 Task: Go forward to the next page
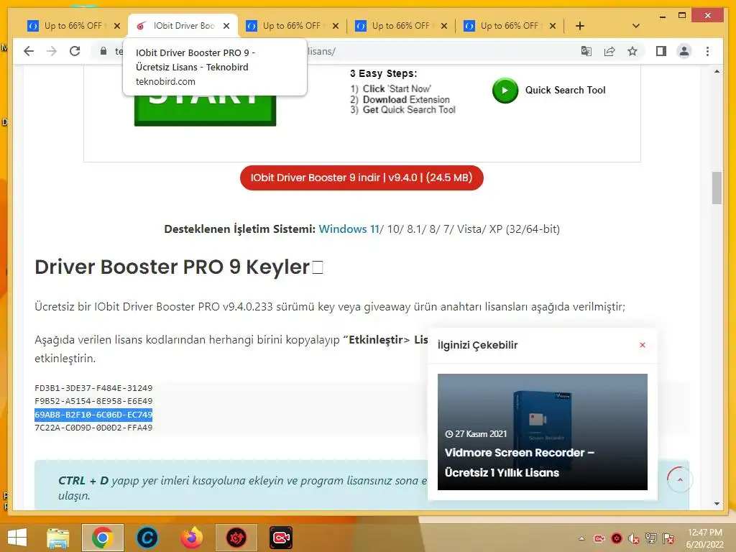52,51
